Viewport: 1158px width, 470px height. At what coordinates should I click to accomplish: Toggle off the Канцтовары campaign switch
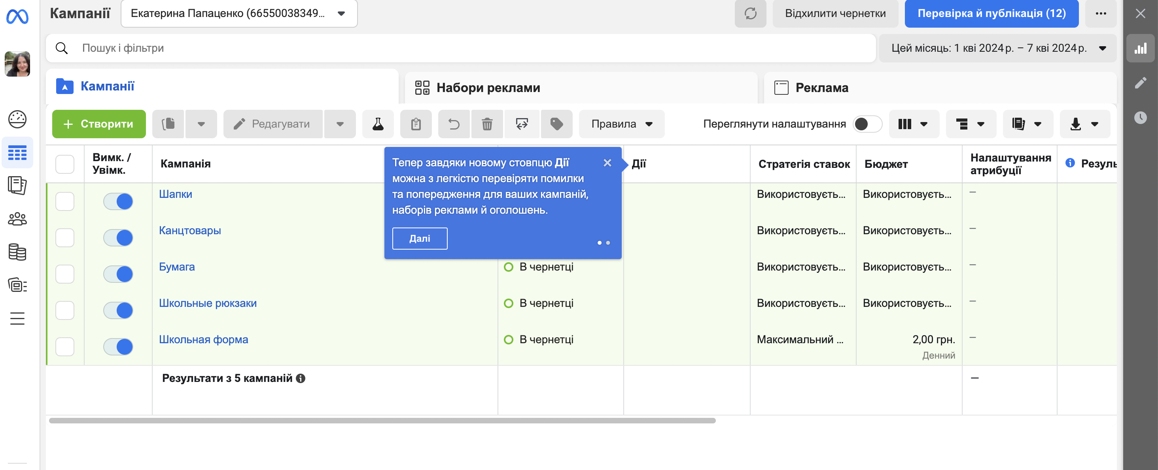118,238
